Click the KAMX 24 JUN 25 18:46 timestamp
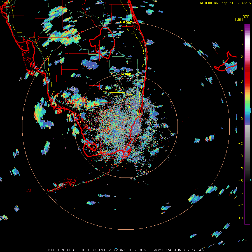 [x=179, y=250]
